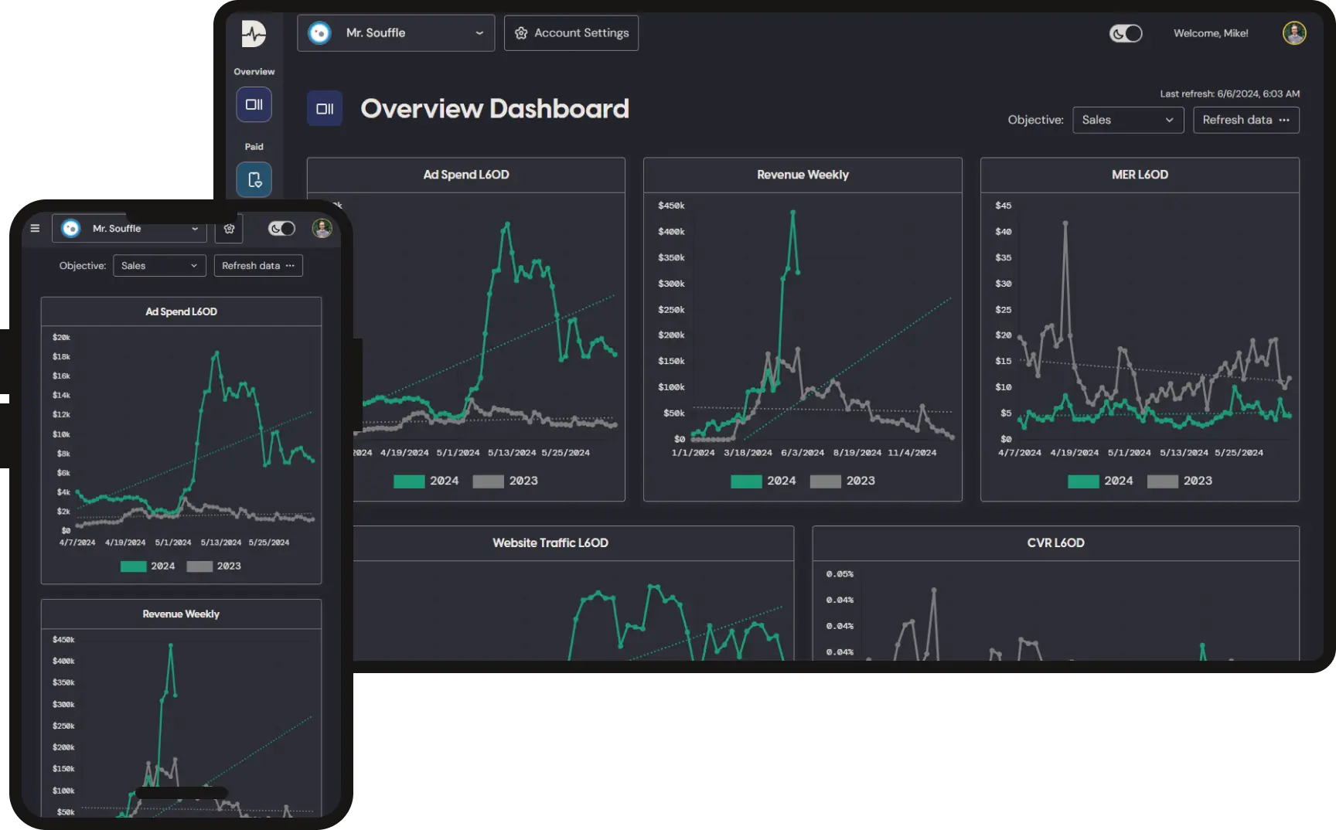The width and height of the screenshot is (1336, 830).
Task: Toggle 2024 legend in desktop Ad Spend chart
Action: (x=426, y=481)
